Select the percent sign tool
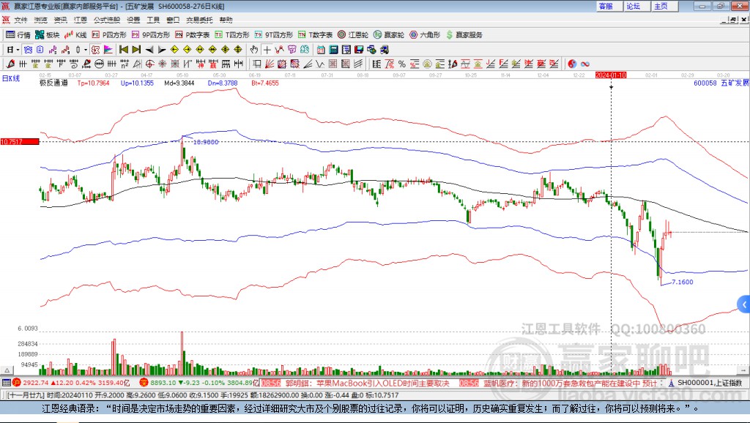Screen dimensions: 750x423 click(402, 64)
